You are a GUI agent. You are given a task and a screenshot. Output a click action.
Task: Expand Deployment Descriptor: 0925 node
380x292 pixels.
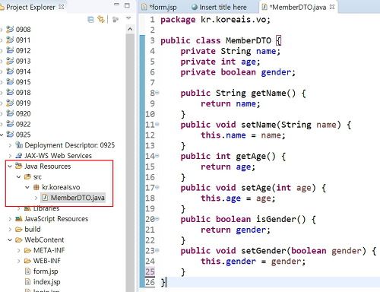pos(10,145)
